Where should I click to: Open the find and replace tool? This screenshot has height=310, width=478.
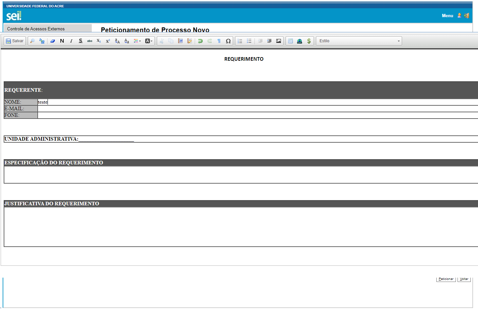42,41
